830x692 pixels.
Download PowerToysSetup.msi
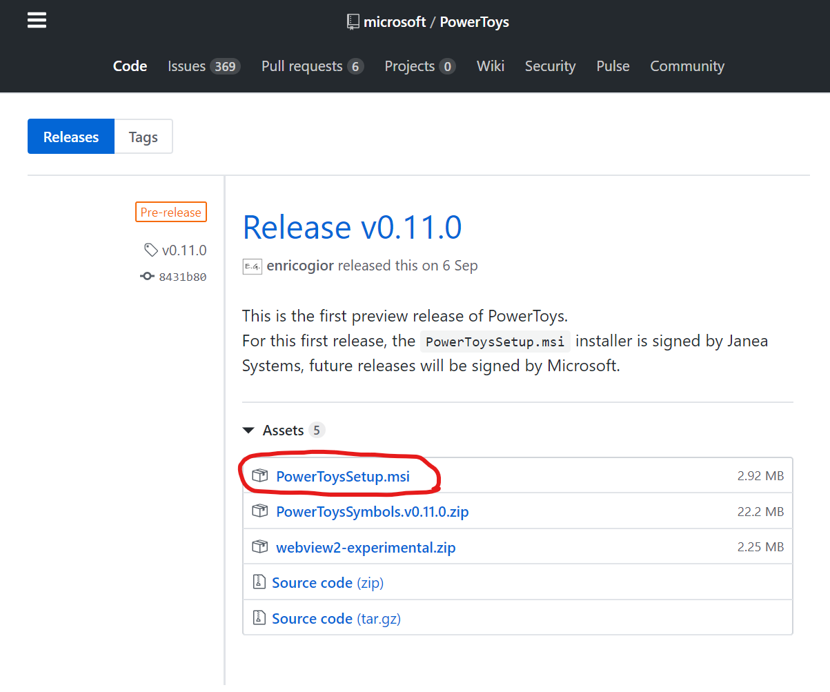pyautogui.click(x=343, y=476)
